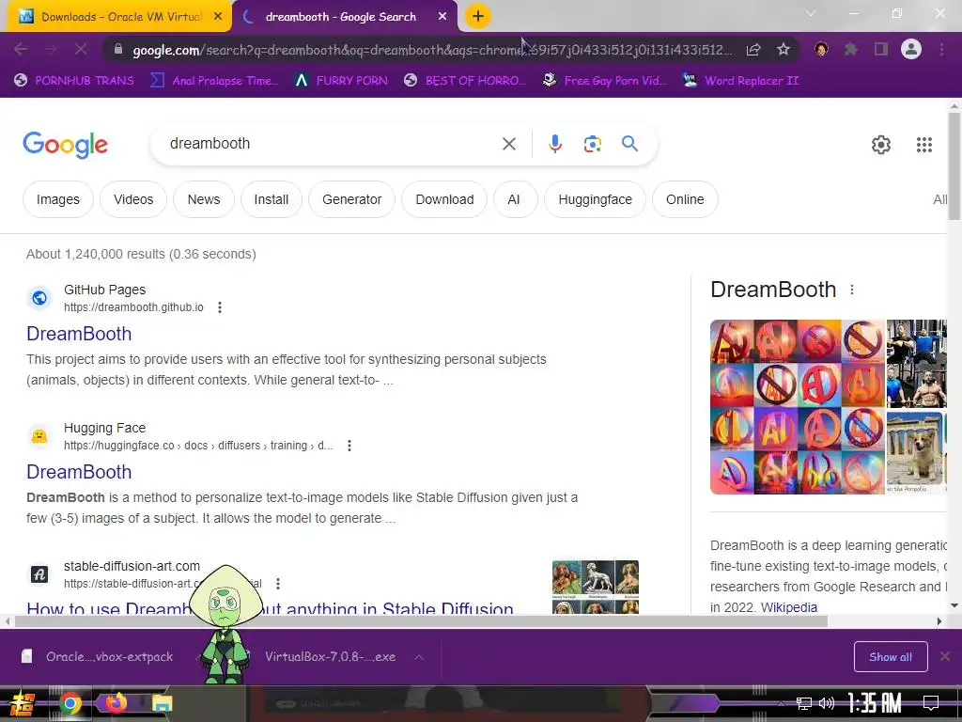Screen dimensions: 962x722
Task: Open the new tab plus button
Action: tap(478, 16)
